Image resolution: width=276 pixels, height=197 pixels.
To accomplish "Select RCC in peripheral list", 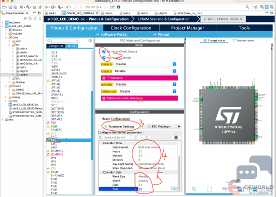I will (x=53, y=133).
